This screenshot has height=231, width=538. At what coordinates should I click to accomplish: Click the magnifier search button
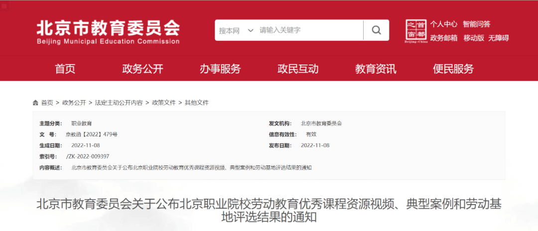(x=377, y=30)
